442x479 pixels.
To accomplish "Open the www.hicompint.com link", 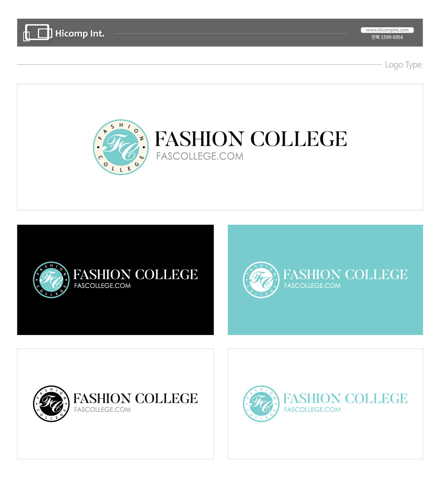I will coord(387,30).
